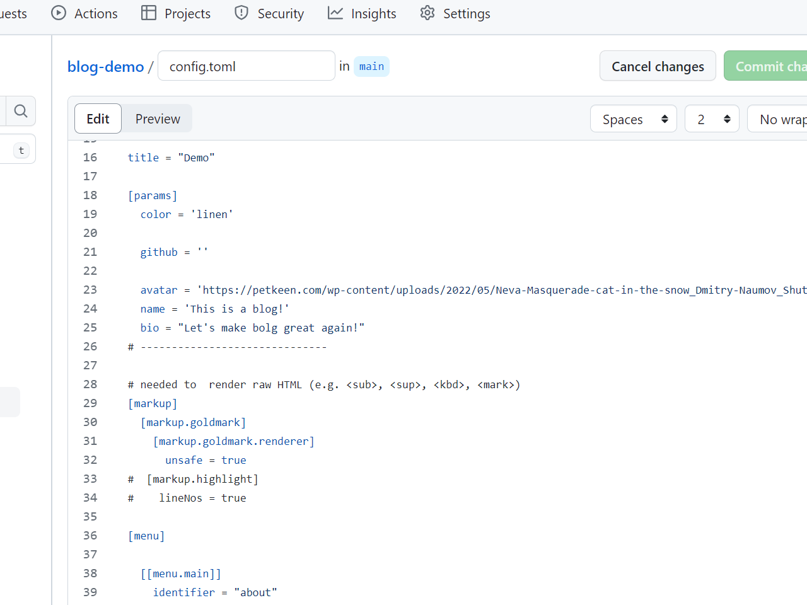Open the blog-demo repository link
The height and width of the screenshot is (605, 807).
click(x=106, y=66)
